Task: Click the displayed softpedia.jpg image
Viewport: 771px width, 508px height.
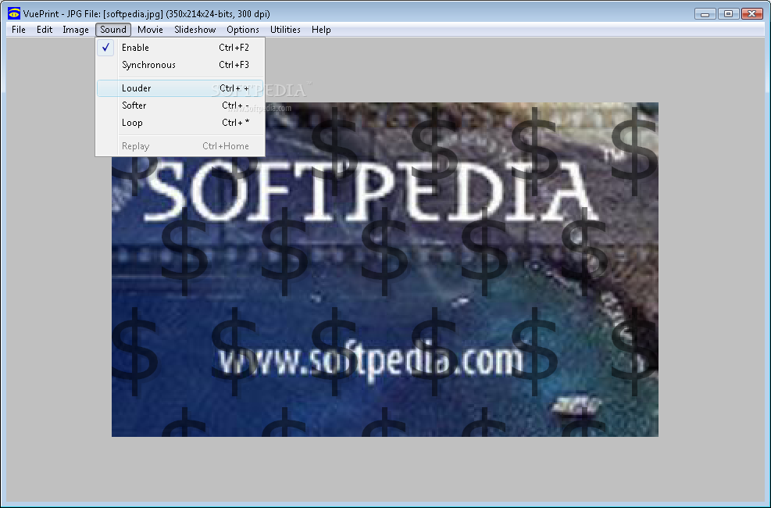Action: pyautogui.click(x=385, y=270)
